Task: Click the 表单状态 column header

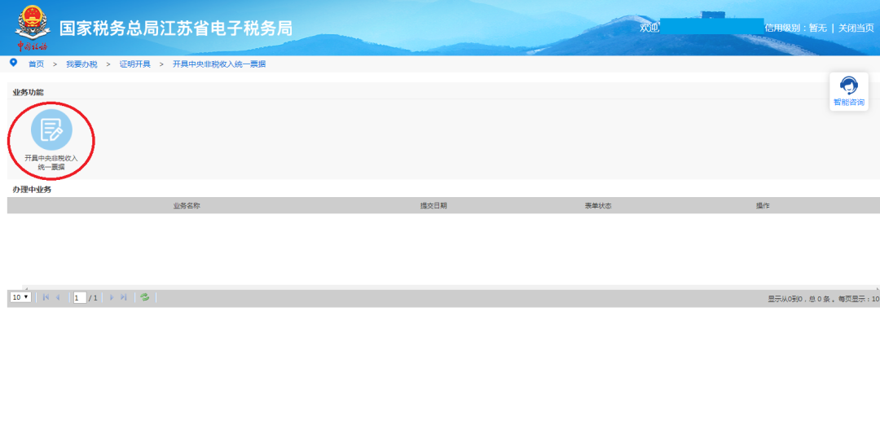Action: coord(598,206)
